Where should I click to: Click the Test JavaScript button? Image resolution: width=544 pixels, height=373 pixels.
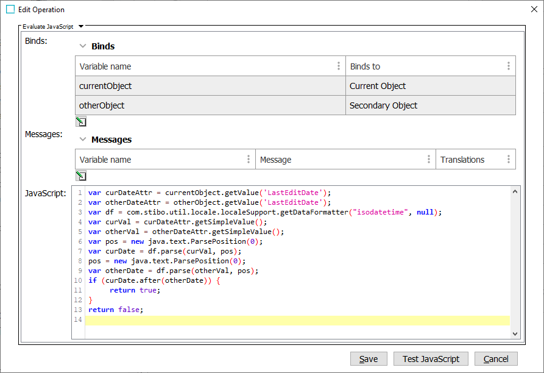click(431, 359)
